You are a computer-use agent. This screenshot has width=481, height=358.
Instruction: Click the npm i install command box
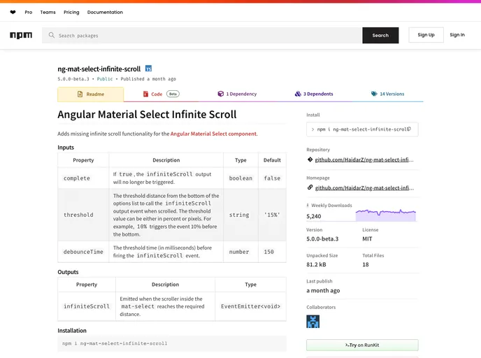point(362,129)
